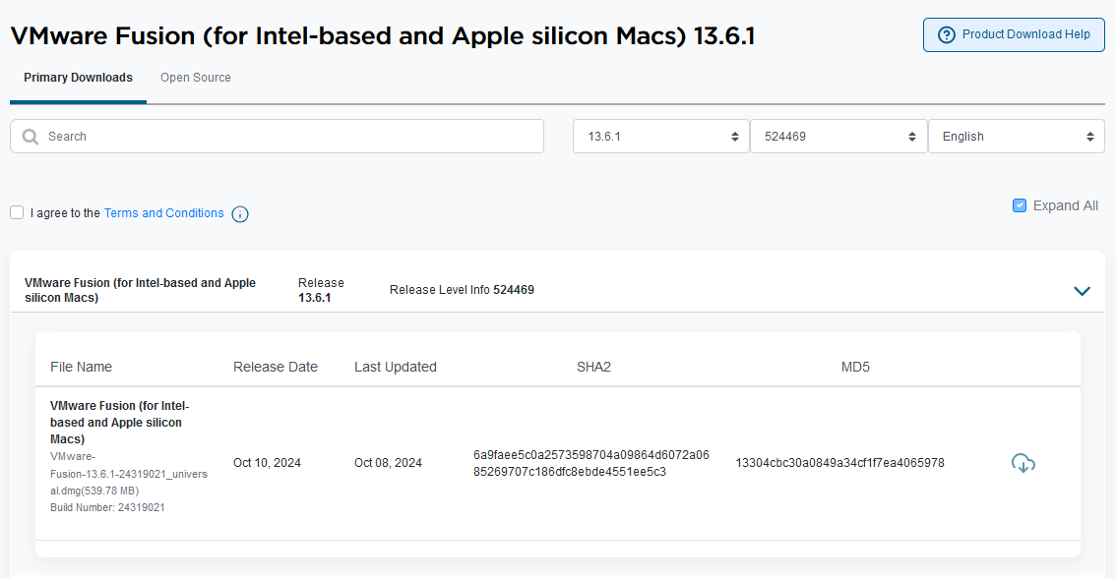Open the 524469 release level dropdown
Viewport: 1116px width, 578px height.
click(838, 136)
